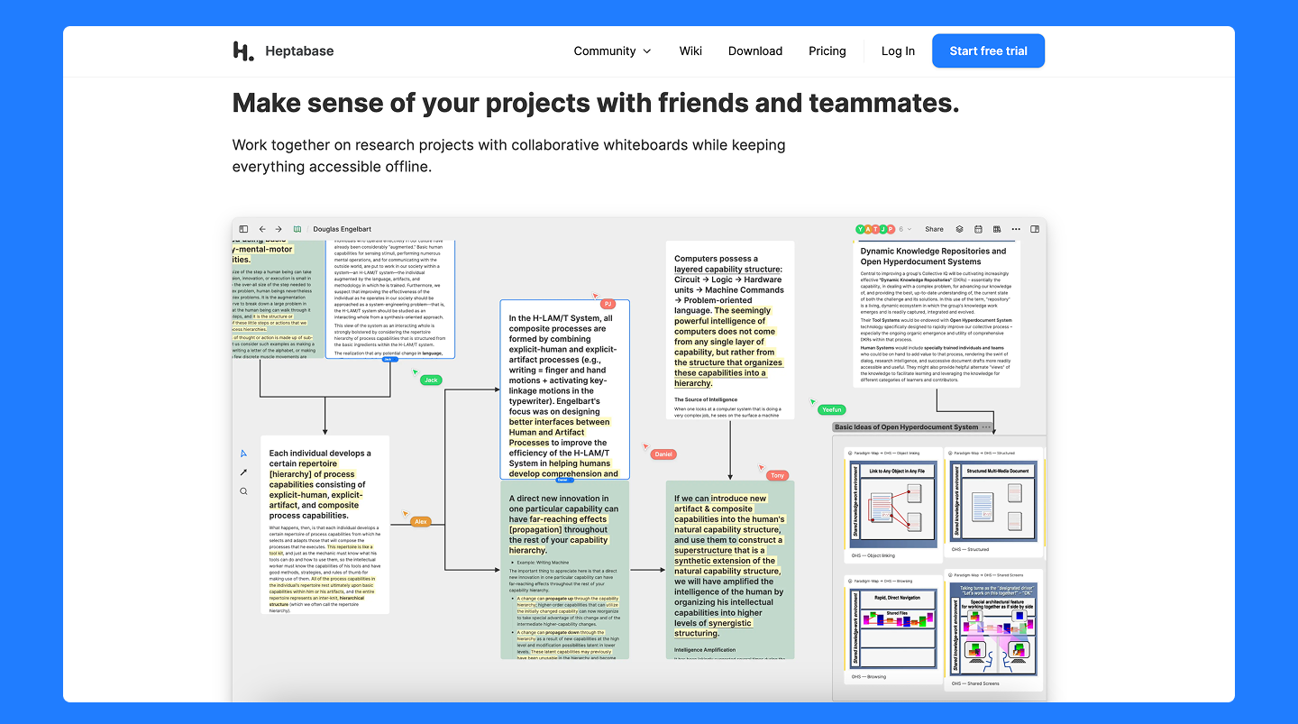
Task: Click the green Y collaborator avatar
Action: [x=861, y=229]
